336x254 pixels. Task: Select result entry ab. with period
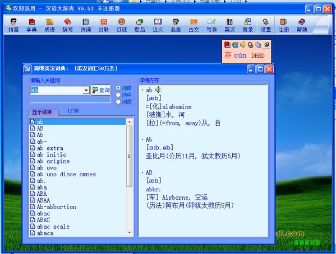(x=41, y=181)
